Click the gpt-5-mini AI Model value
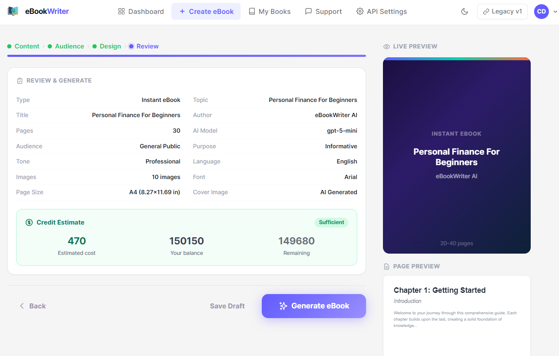The image size is (559, 356). (x=342, y=131)
